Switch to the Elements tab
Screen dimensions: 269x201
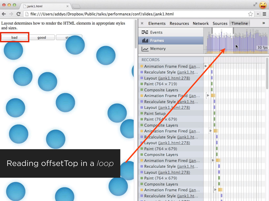point(157,23)
